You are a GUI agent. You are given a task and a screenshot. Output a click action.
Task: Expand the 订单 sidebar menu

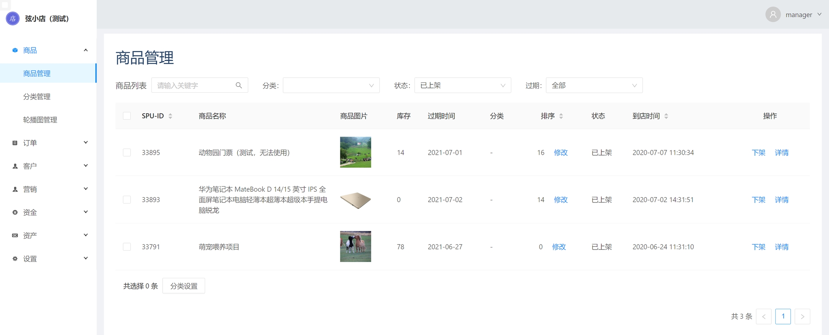tap(49, 143)
